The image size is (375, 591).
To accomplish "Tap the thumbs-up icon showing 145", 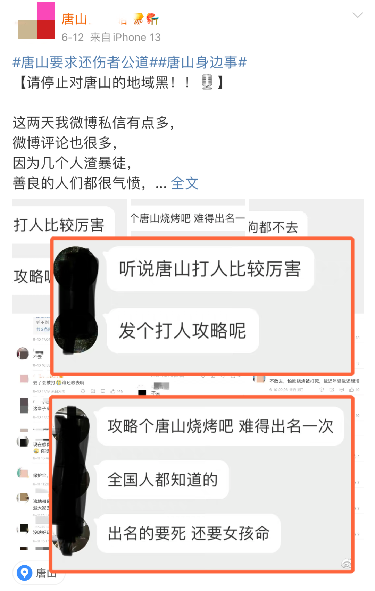I will [x=113, y=391].
